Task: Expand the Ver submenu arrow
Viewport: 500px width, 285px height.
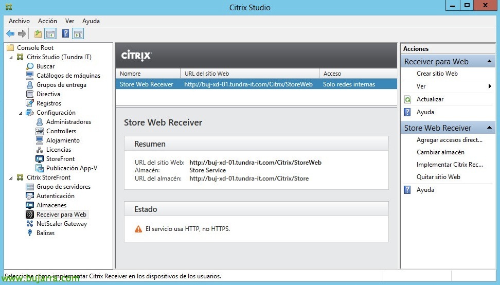Action: pyautogui.click(x=490, y=86)
